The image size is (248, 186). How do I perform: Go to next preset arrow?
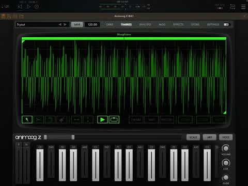click(x=65, y=24)
